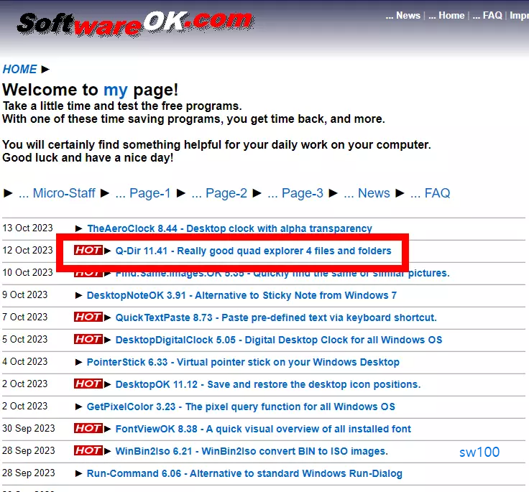Viewport: 529px width, 492px height.
Task: Open PointerStick 6.33 program link
Action: pos(243,362)
